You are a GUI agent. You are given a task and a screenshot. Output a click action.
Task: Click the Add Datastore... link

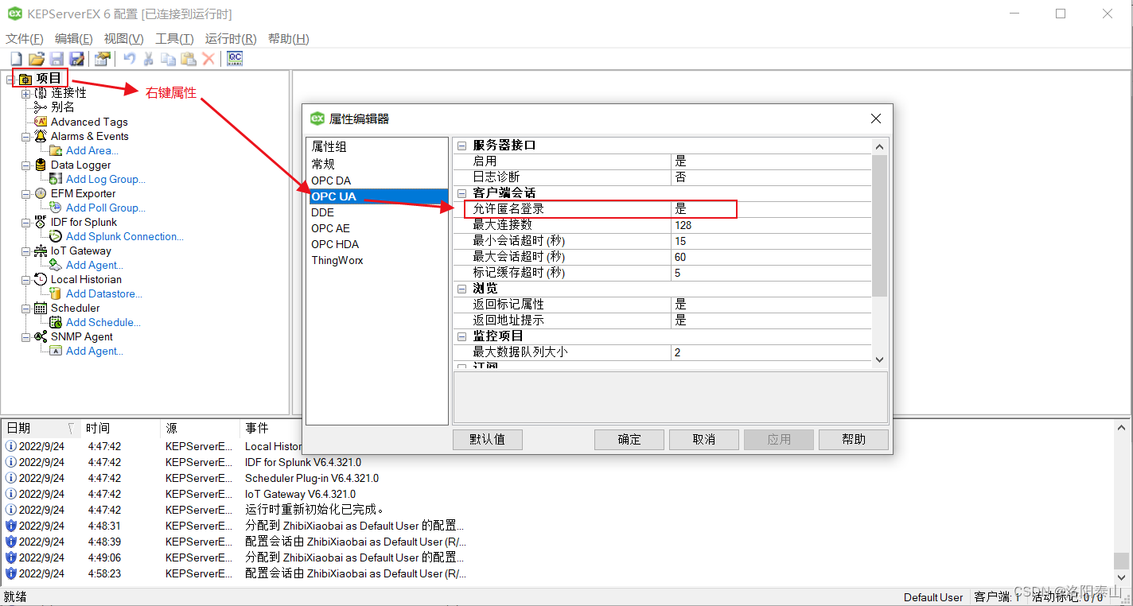(105, 293)
